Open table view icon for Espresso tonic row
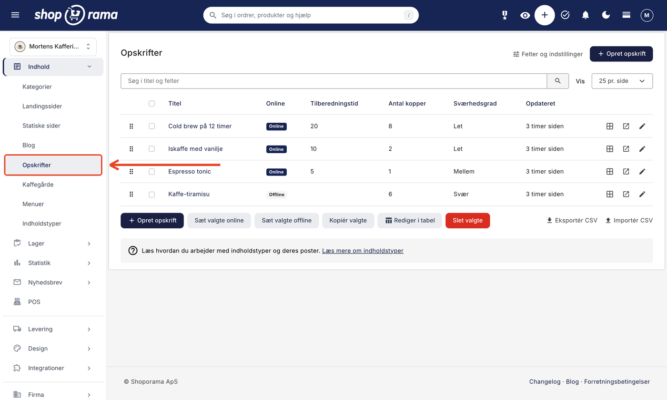This screenshot has width=667, height=400. click(x=609, y=172)
